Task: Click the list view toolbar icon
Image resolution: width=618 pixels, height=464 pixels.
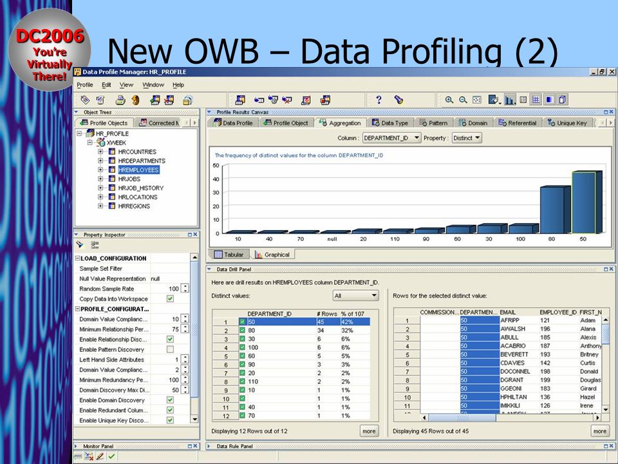Action: point(523,100)
